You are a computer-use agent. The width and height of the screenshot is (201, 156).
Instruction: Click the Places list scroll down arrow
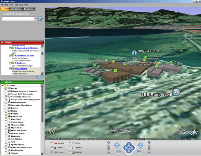[x=42, y=73]
